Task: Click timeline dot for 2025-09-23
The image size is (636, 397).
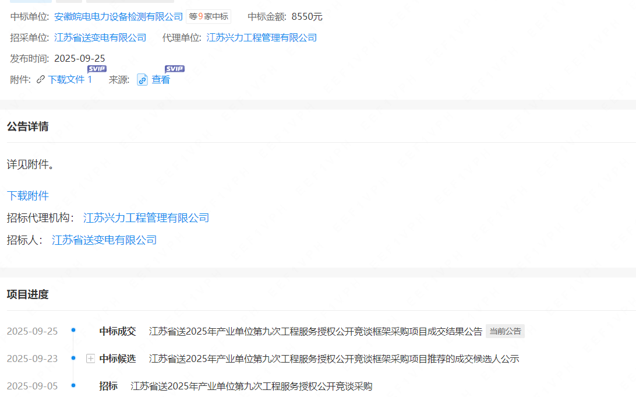Action: 73,357
